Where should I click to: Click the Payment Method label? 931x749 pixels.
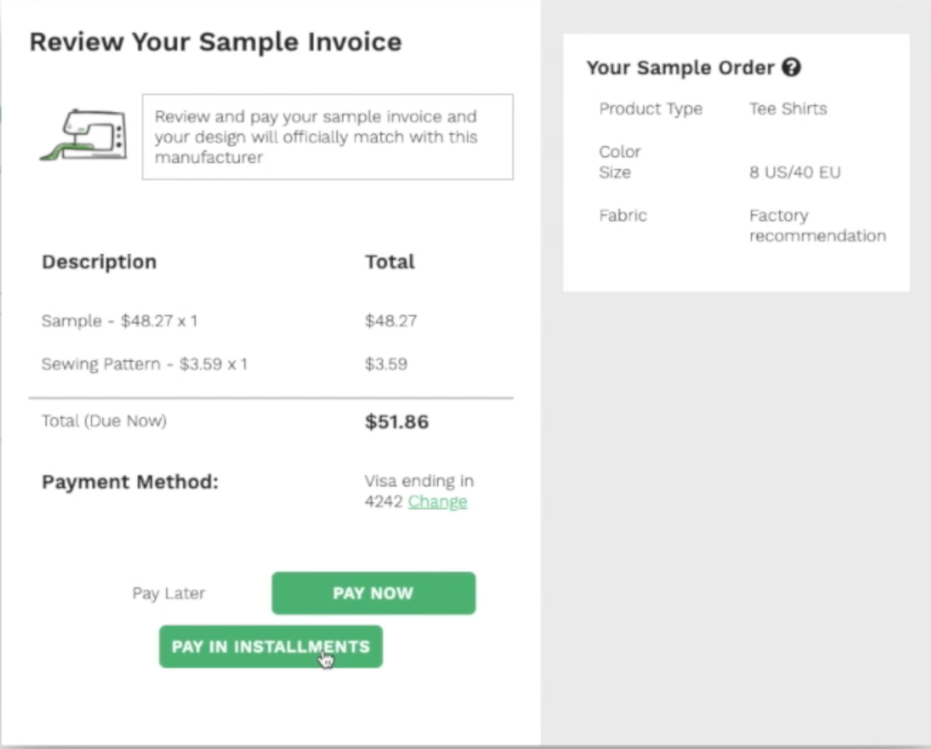[130, 482]
